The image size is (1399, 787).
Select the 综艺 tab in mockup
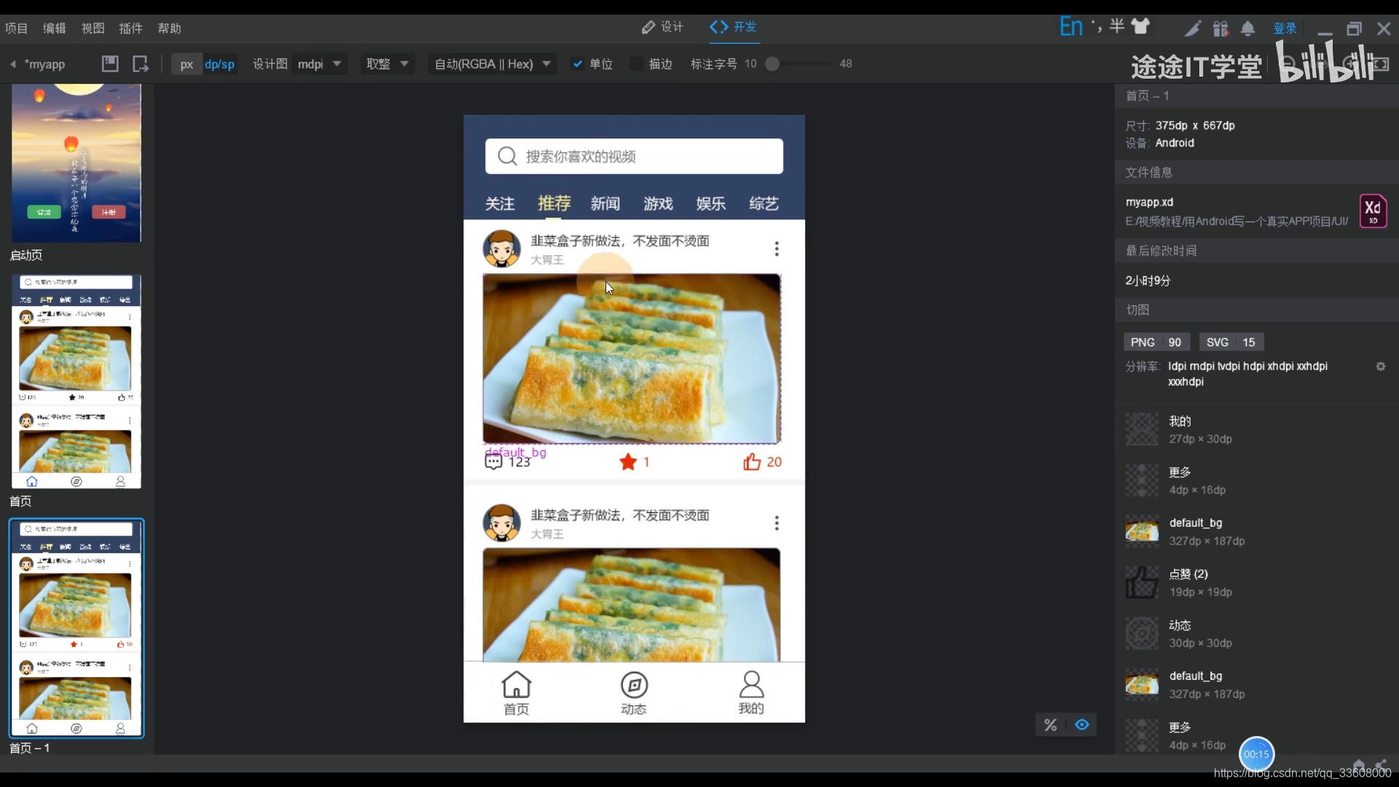point(764,204)
